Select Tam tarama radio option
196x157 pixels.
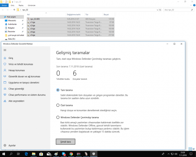click(58, 90)
